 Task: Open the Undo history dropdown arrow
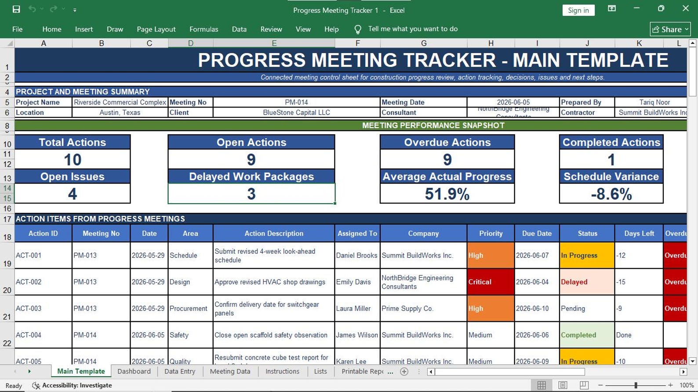coord(42,9)
